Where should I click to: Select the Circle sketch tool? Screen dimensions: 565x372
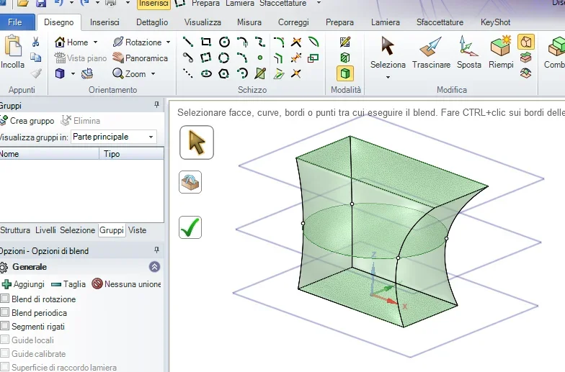[224, 42]
